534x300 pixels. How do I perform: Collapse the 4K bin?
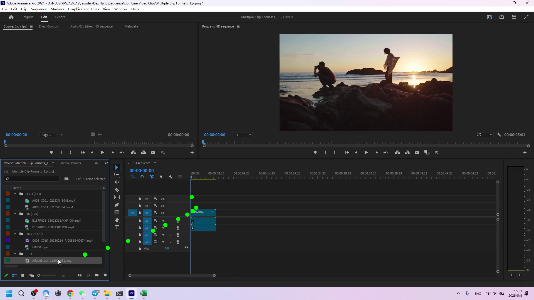15,214
